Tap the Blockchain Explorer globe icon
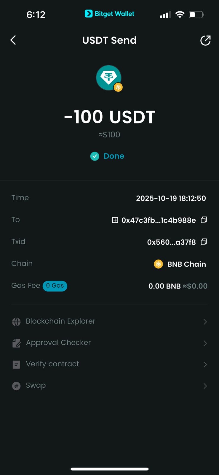 point(16,322)
